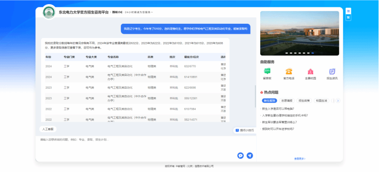This screenshot has height=172, width=379.
Task: Click the 自助服务 section heading
Action: coord(267,62)
